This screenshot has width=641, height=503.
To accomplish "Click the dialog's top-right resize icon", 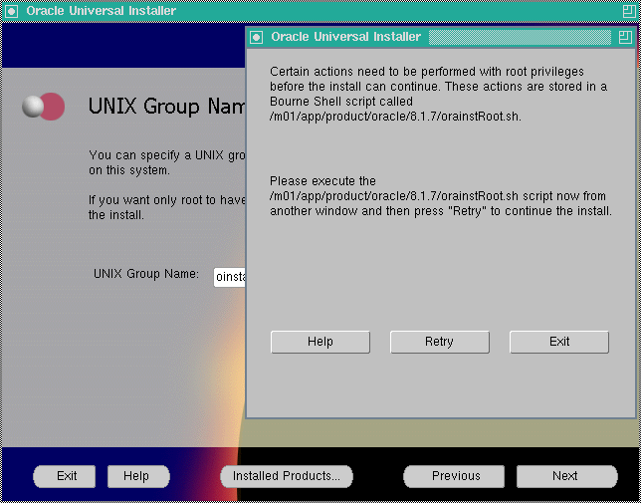I will click(624, 37).
